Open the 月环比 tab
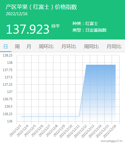 tap(69, 46)
